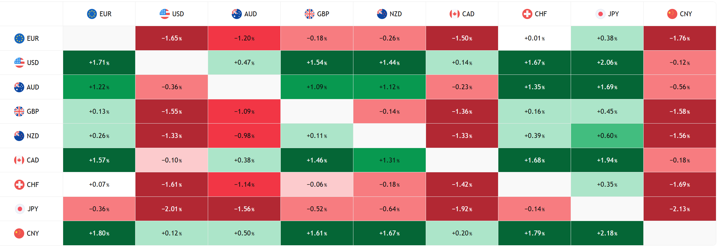Click the EUR/CHF cell showing +0.01%
This screenshot has width=727, height=248.
point(534,38)
